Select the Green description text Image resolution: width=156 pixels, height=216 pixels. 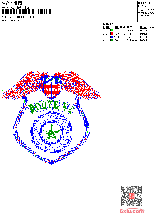(130, 31)
